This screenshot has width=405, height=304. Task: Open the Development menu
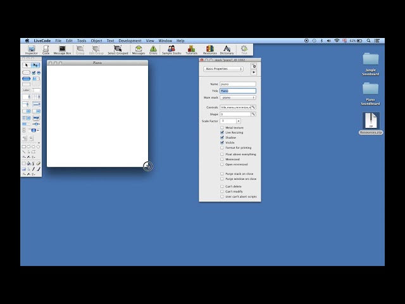pyautogui.click(x=130, y=41)
